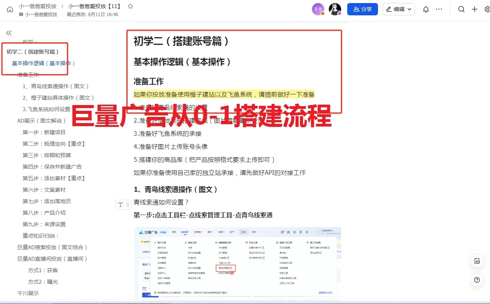Go to 第三步：排期和预算
The image size is (490, 304).
[47, 155]
